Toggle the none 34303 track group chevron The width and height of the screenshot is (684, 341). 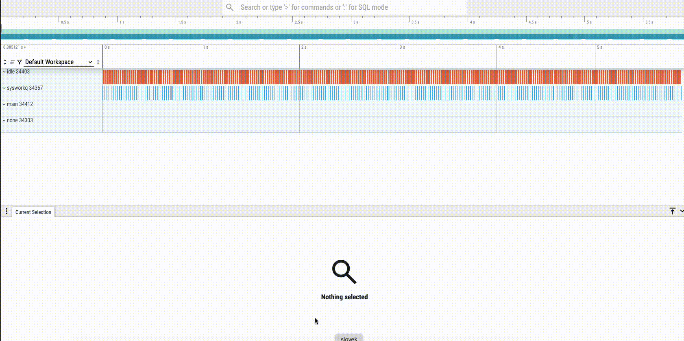(4, 121)
